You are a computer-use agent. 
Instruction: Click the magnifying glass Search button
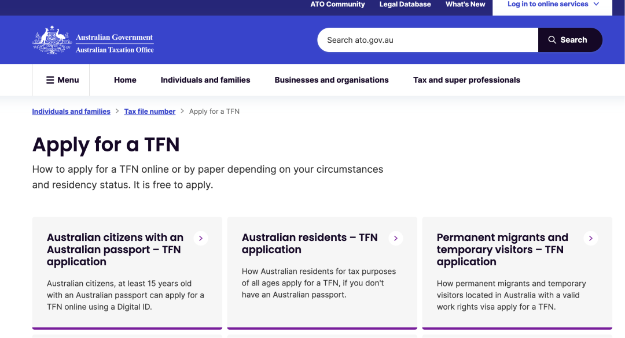coord(569,40)
